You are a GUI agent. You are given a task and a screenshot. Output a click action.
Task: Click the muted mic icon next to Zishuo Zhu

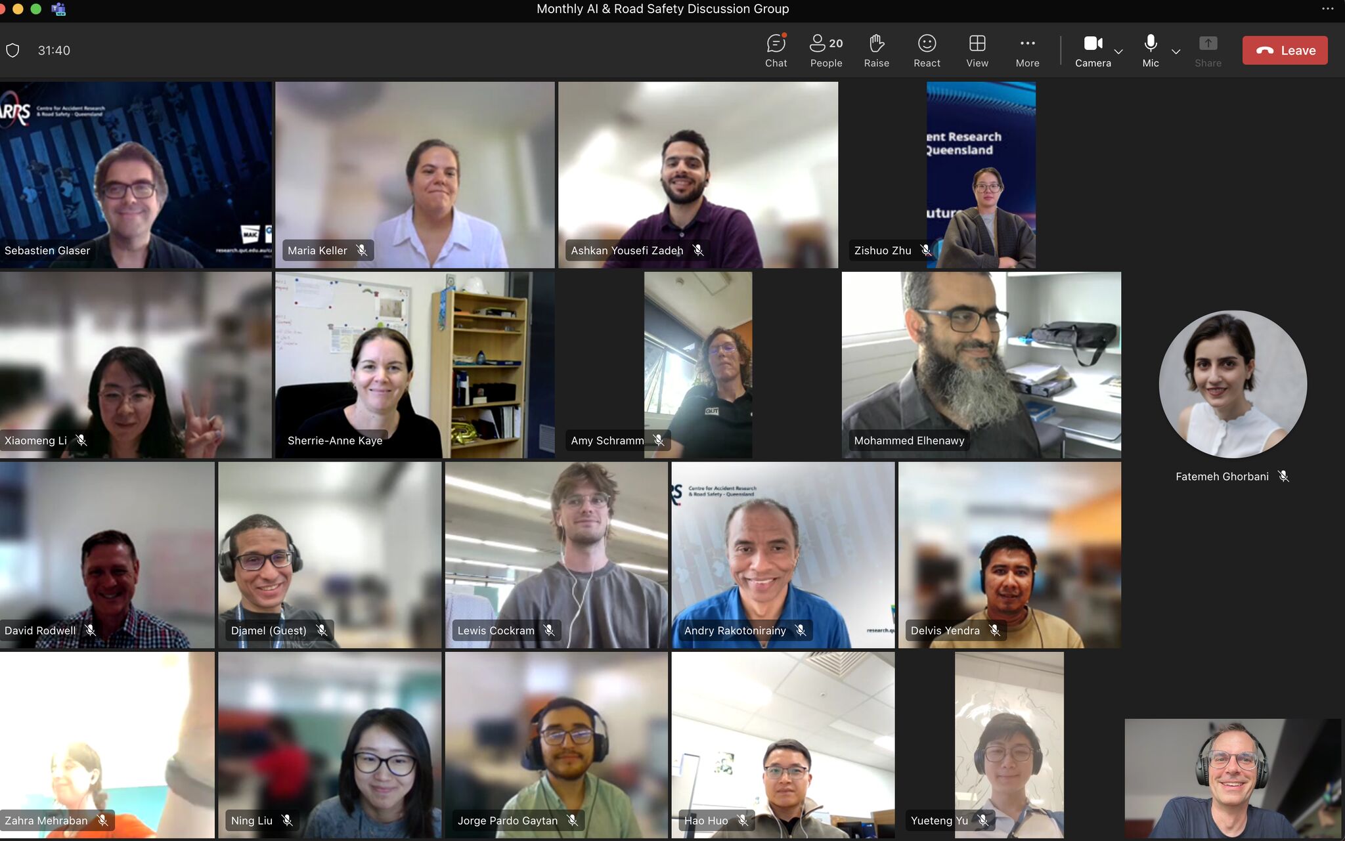[x=925, y=250]
